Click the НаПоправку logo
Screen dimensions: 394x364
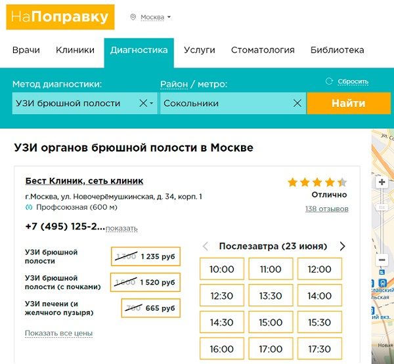[x=60, y=17]
